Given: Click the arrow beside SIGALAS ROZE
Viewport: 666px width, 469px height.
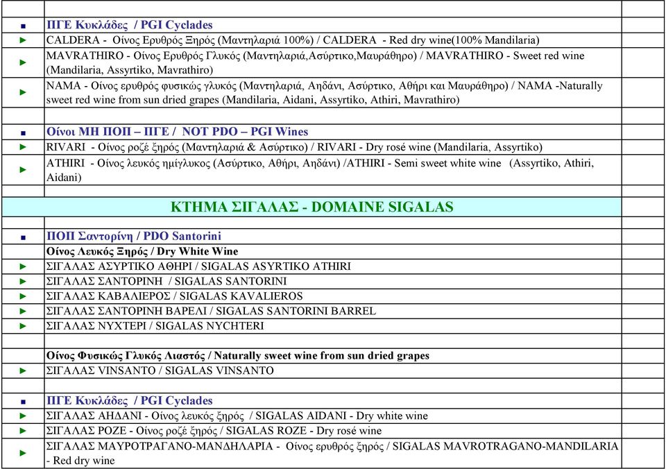Looking at the screenshot, I should pos(24,431).
